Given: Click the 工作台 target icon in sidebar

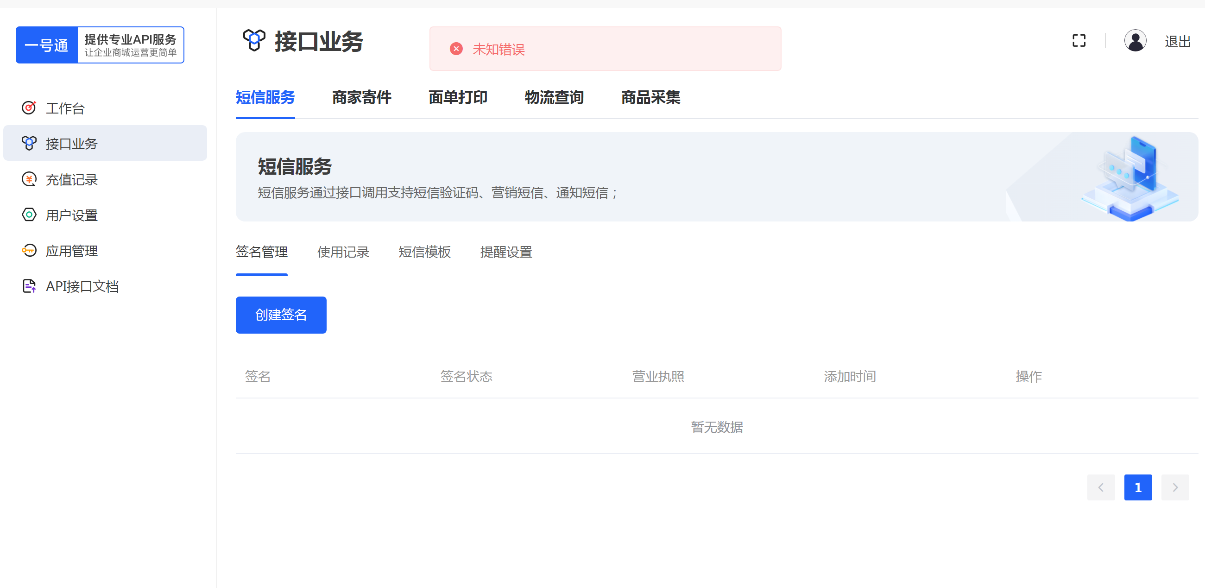Looking at the screenshot, I should 29,108.
